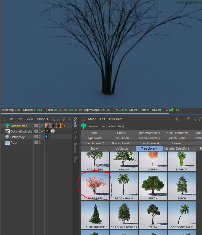Choose the Beach Palm tree preset thumbnail
202x235 pixels.
click(x=124, y=186)
